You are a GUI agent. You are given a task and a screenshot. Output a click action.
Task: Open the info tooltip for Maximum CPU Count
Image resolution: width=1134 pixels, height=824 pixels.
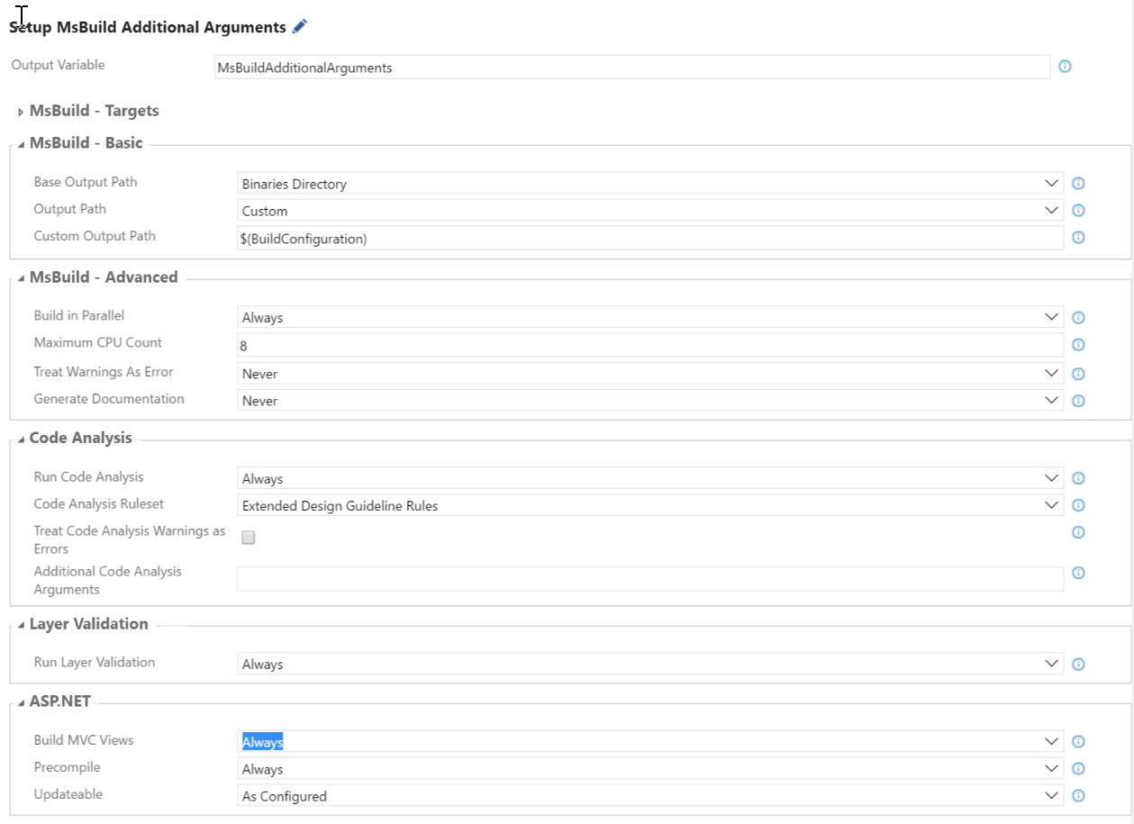(x=1077, y=344)
